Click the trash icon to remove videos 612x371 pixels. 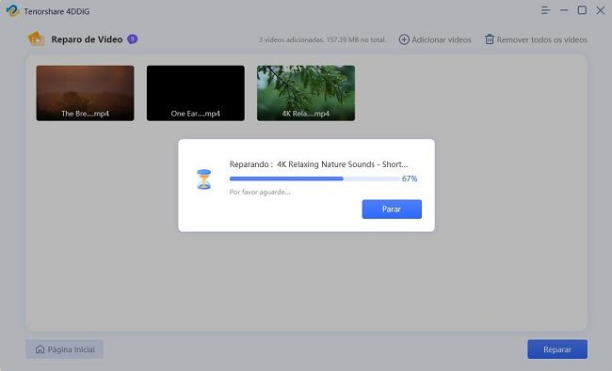coord(489,39)
